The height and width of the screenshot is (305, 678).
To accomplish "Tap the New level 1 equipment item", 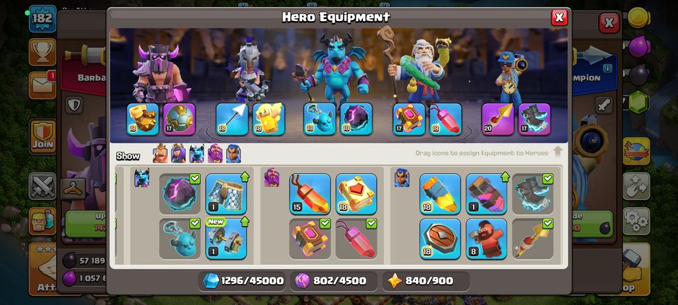I will pyautogui.click(x=226, y=239).
